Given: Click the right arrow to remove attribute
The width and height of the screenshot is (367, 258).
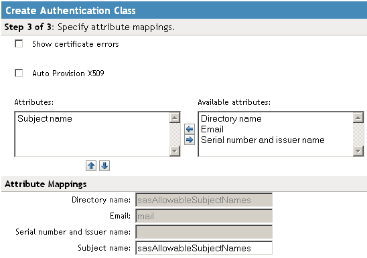Looking at the screenshot, I should [x=190, y=140].
